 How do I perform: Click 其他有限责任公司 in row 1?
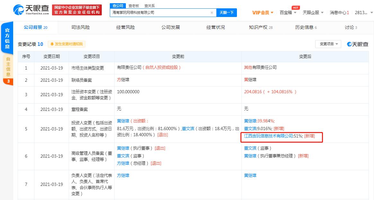point(260,67)
